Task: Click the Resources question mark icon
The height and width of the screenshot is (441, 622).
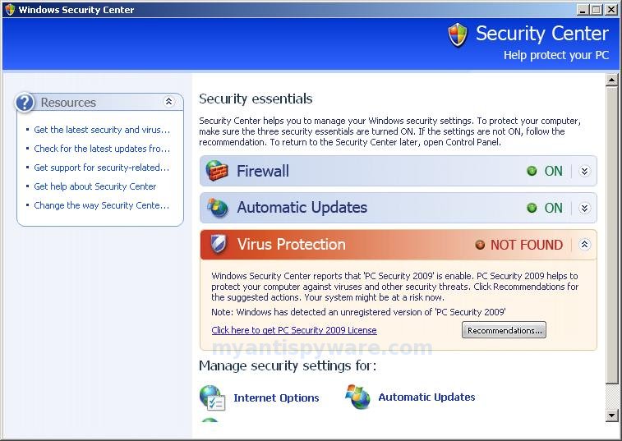Action: [25, 103]
